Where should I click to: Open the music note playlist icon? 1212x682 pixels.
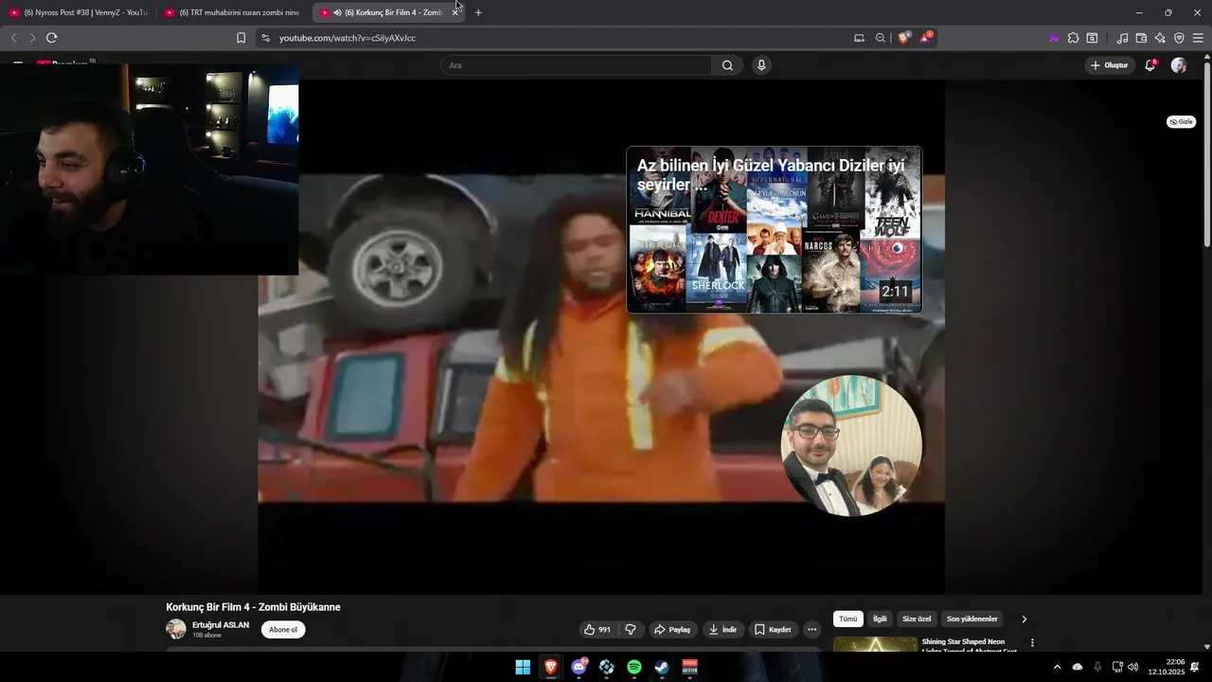(1122, 38)
